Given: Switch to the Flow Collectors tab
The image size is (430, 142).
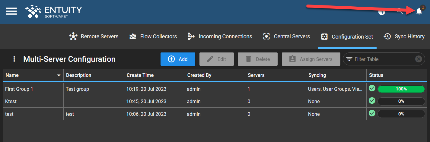Looking at the screenshot, I should [153, 36].
